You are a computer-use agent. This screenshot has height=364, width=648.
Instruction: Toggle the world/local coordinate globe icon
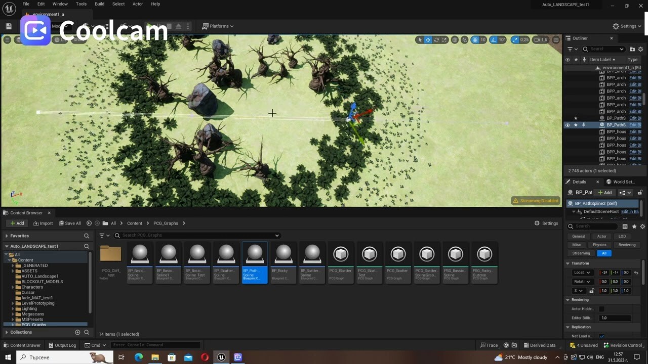(455, 39)
